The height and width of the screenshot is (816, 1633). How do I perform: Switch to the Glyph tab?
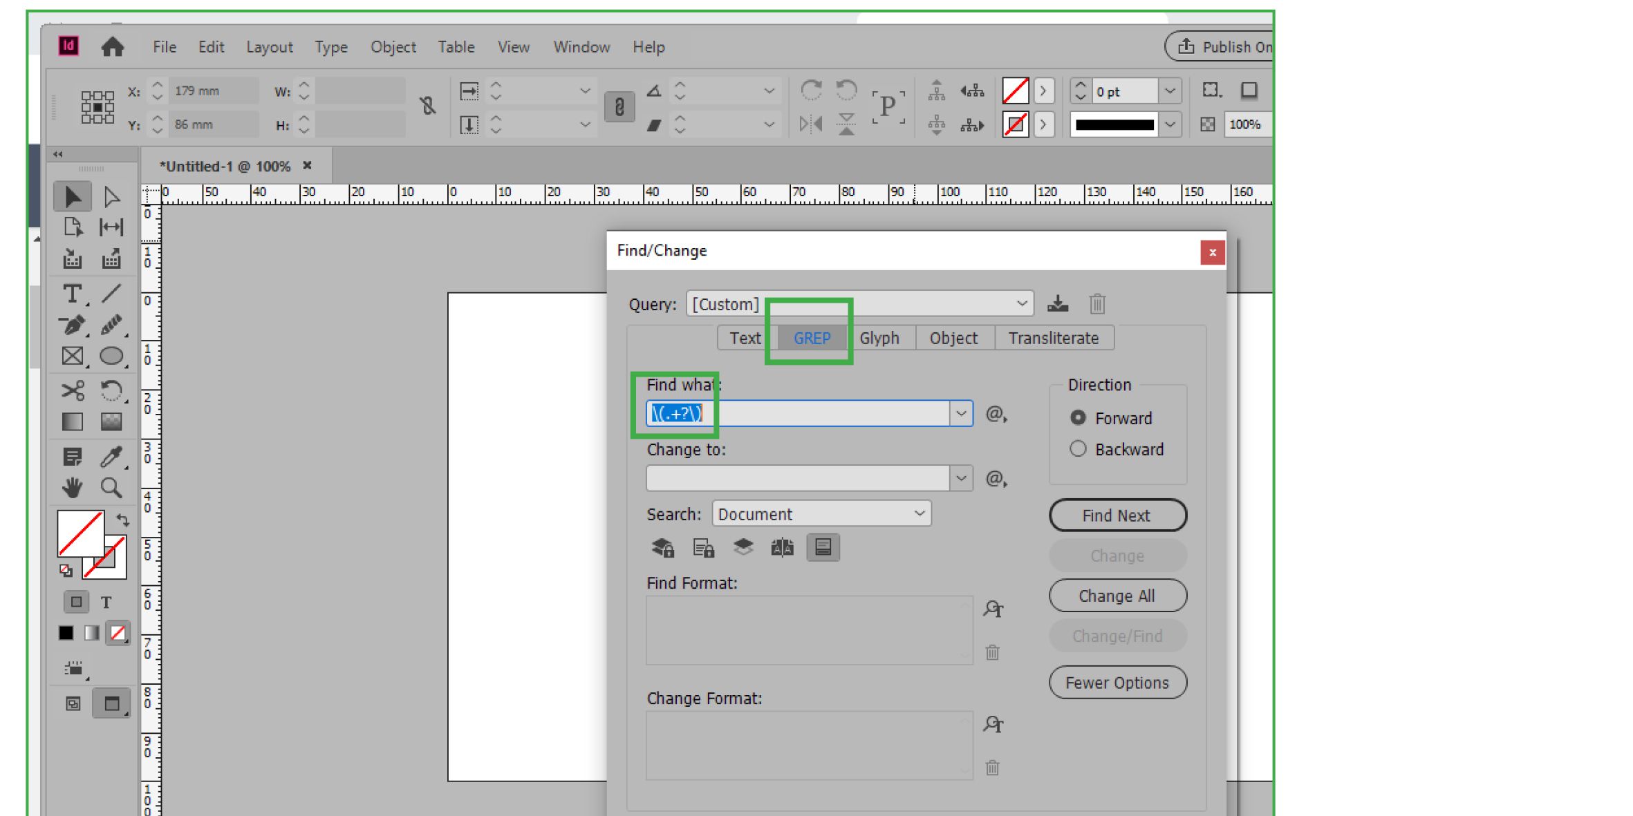click(879, 338)
